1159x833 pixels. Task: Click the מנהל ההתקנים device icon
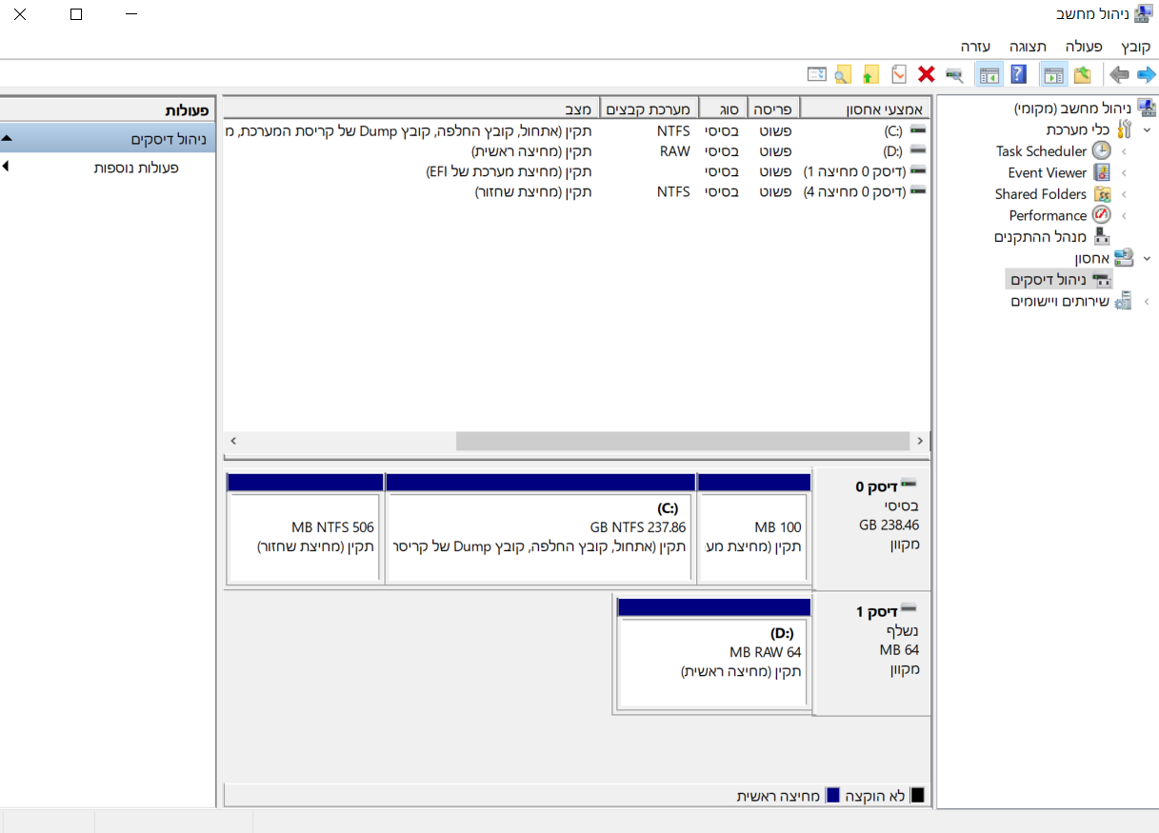1102,236
